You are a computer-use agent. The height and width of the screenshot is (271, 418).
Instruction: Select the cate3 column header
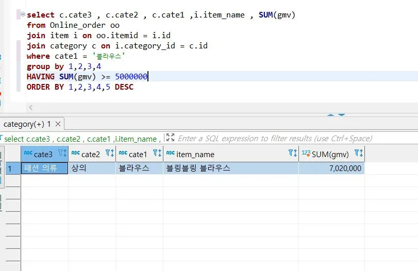[44, 154]
